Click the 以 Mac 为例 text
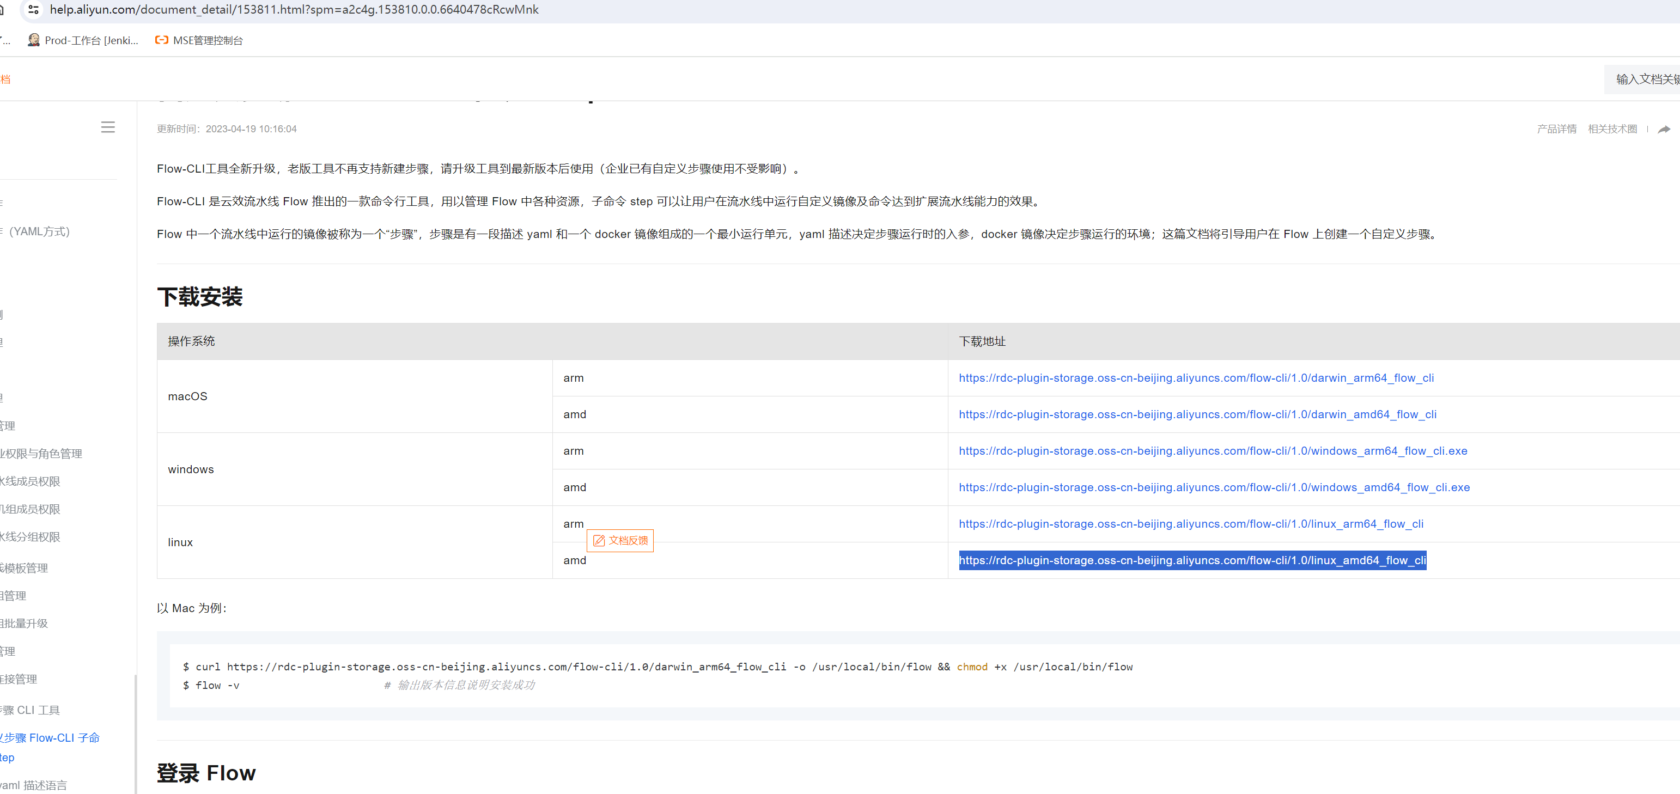This screenshot has width=1680, height=794. (x=192, y=608)
